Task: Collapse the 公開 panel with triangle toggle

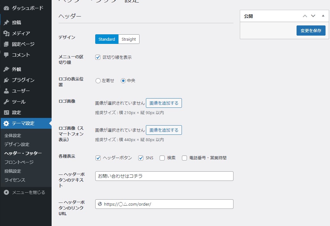Action: click(x=323, y=16)
